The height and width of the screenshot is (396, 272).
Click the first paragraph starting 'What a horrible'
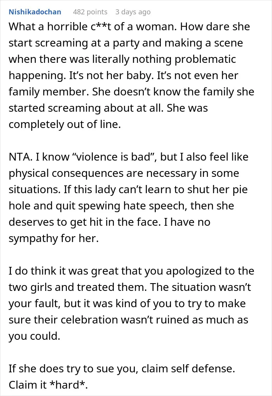point(131,75)
